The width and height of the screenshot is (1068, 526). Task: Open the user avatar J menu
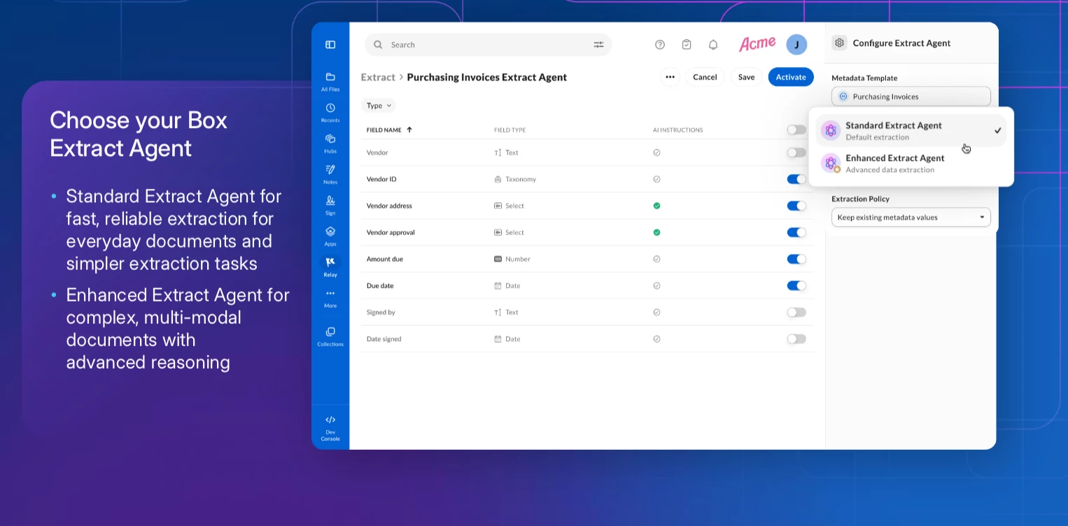pos(796,45)
